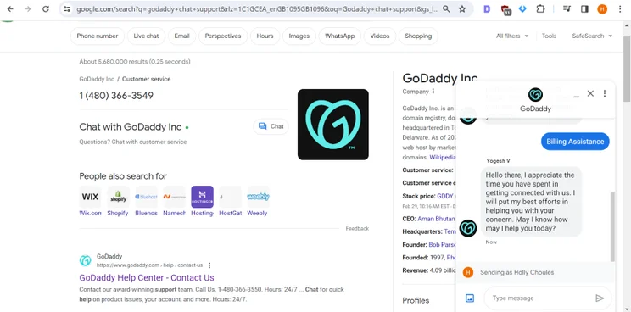Image resolution: width=631 pixels, height=312 pixels.
Task: Click the page vertical scrollbar thumb
Action: [627, 69]
